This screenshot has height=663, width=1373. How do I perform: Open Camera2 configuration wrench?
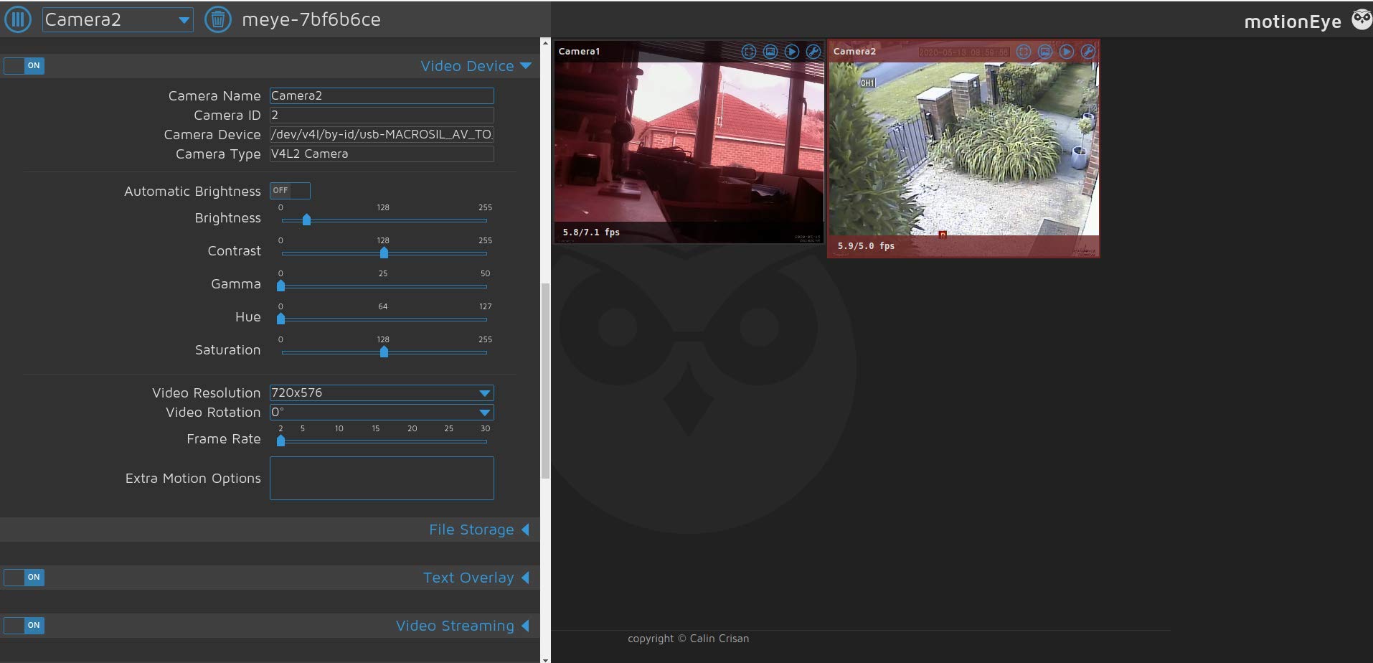pyautogui.click(x=1087, y=52)
